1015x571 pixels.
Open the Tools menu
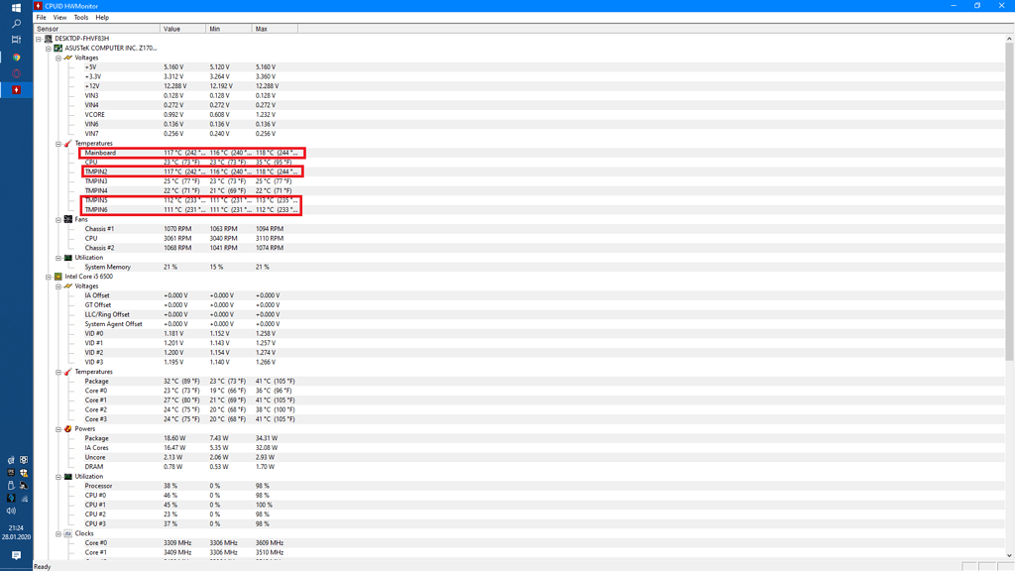[x=80, y=17]
